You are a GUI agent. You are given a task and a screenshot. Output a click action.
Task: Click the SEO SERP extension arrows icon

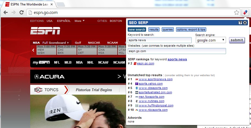(x=245, y=12)
